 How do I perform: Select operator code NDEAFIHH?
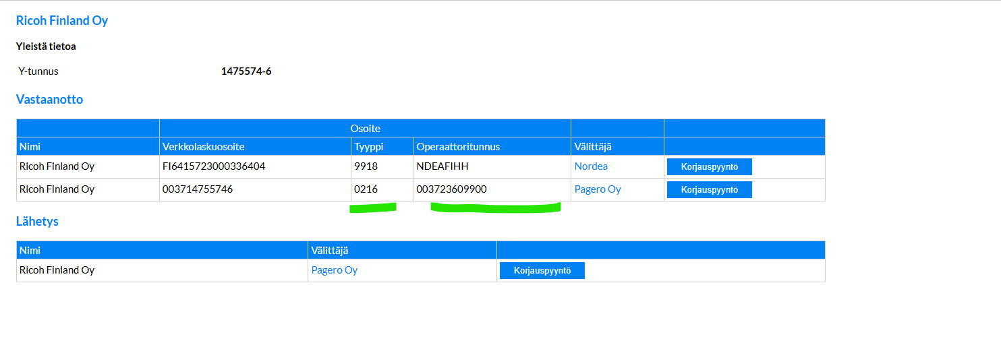[442, 166]
